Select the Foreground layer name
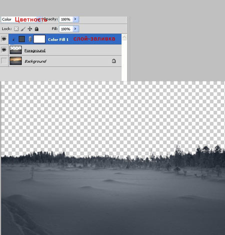 click(35, 50)
